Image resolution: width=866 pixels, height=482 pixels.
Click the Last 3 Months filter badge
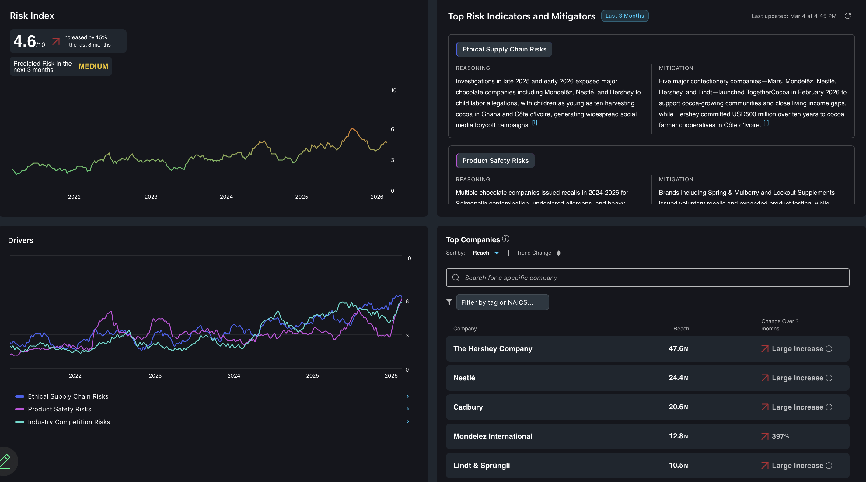[625, 16]
